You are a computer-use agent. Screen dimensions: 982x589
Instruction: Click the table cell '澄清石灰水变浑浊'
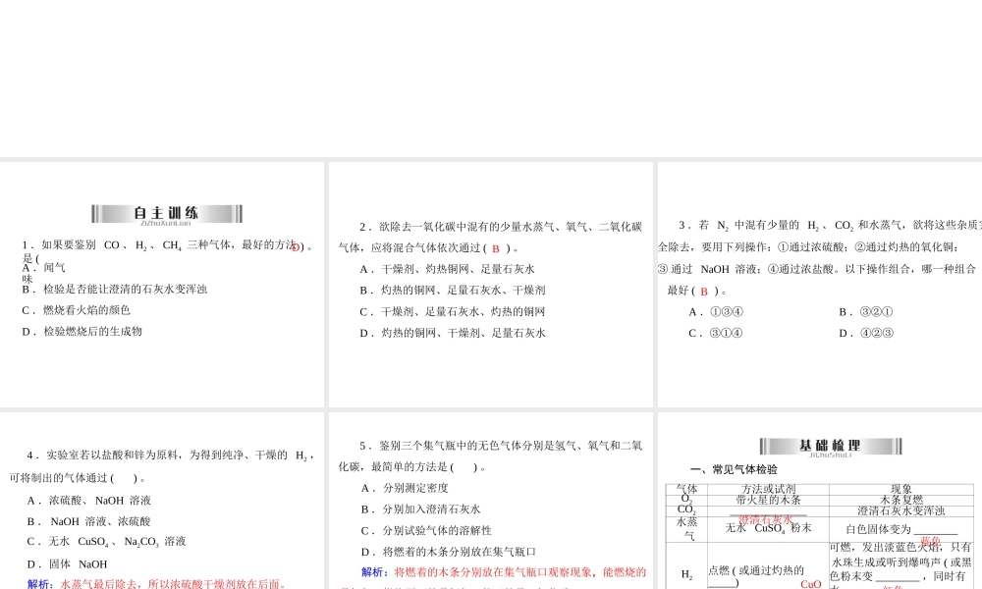[x=901, y=510]
